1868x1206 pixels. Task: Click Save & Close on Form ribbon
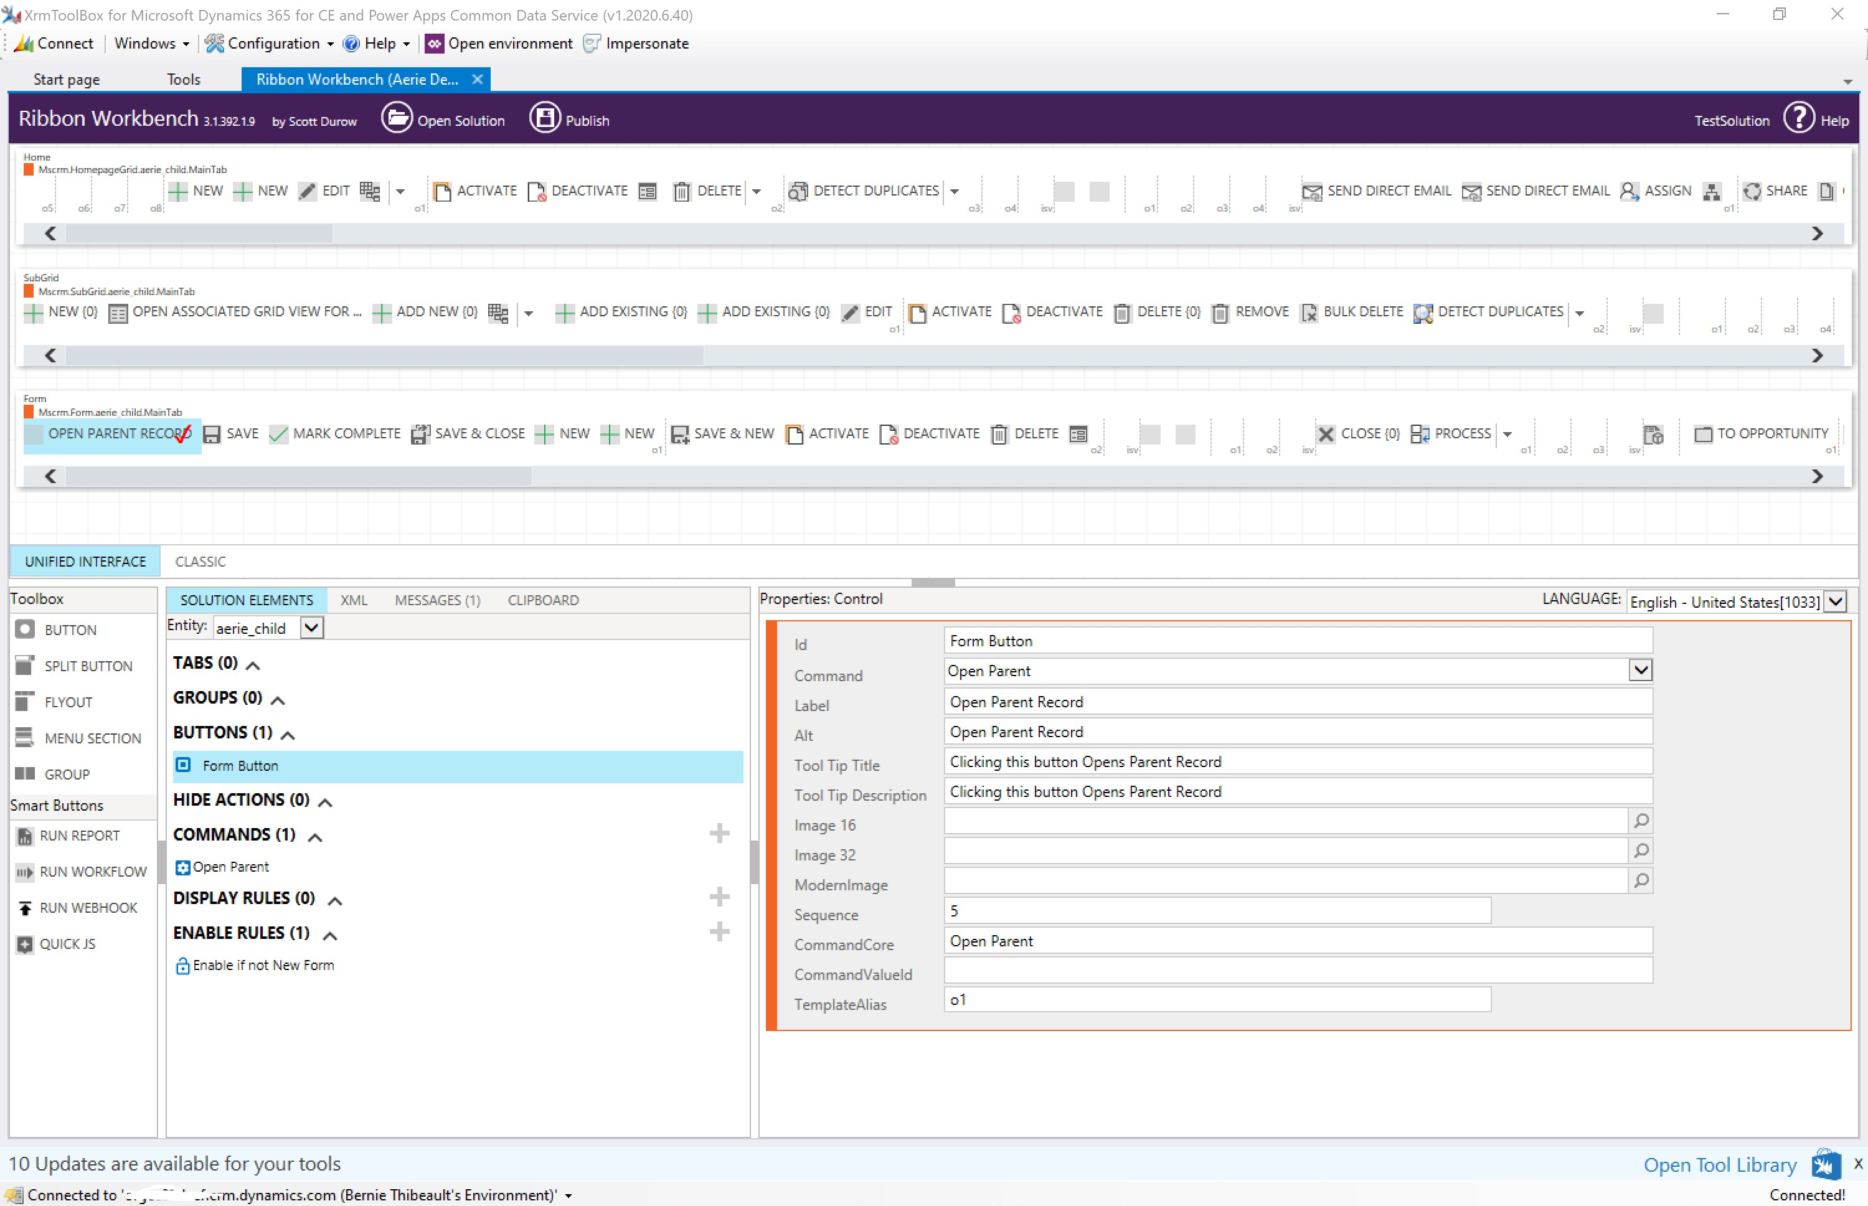(x=468, y=434)
